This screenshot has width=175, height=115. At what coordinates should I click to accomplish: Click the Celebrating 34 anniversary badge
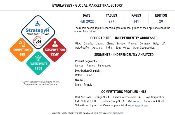(38, 41)
